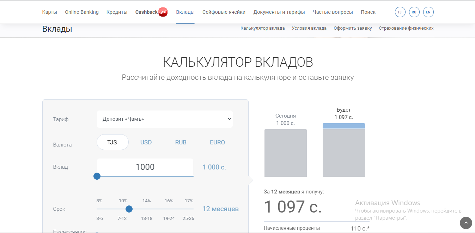Open Документы и тарифы page
Screen dimensions: 475x233
tap(279, 12)
